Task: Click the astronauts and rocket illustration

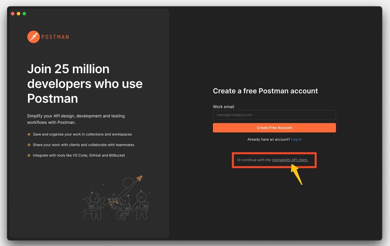Action: [x=116, y=198]
